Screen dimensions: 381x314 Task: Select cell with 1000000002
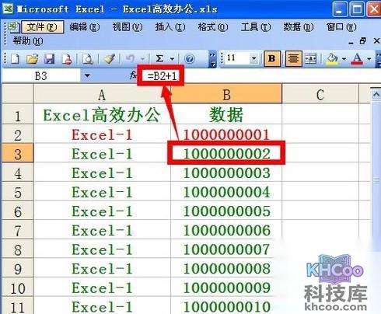point(226,153)
